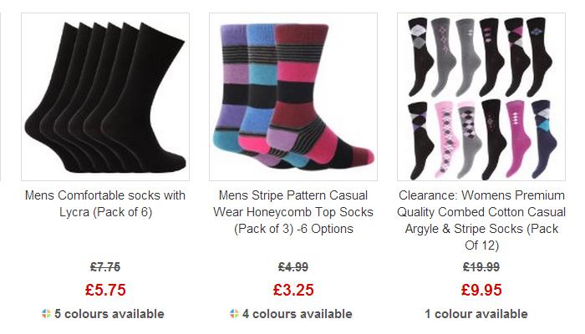Open Mens Stripe Pattern Casual Wear socks link
This screenshot has width=585, height=334.
pos(293,212)
